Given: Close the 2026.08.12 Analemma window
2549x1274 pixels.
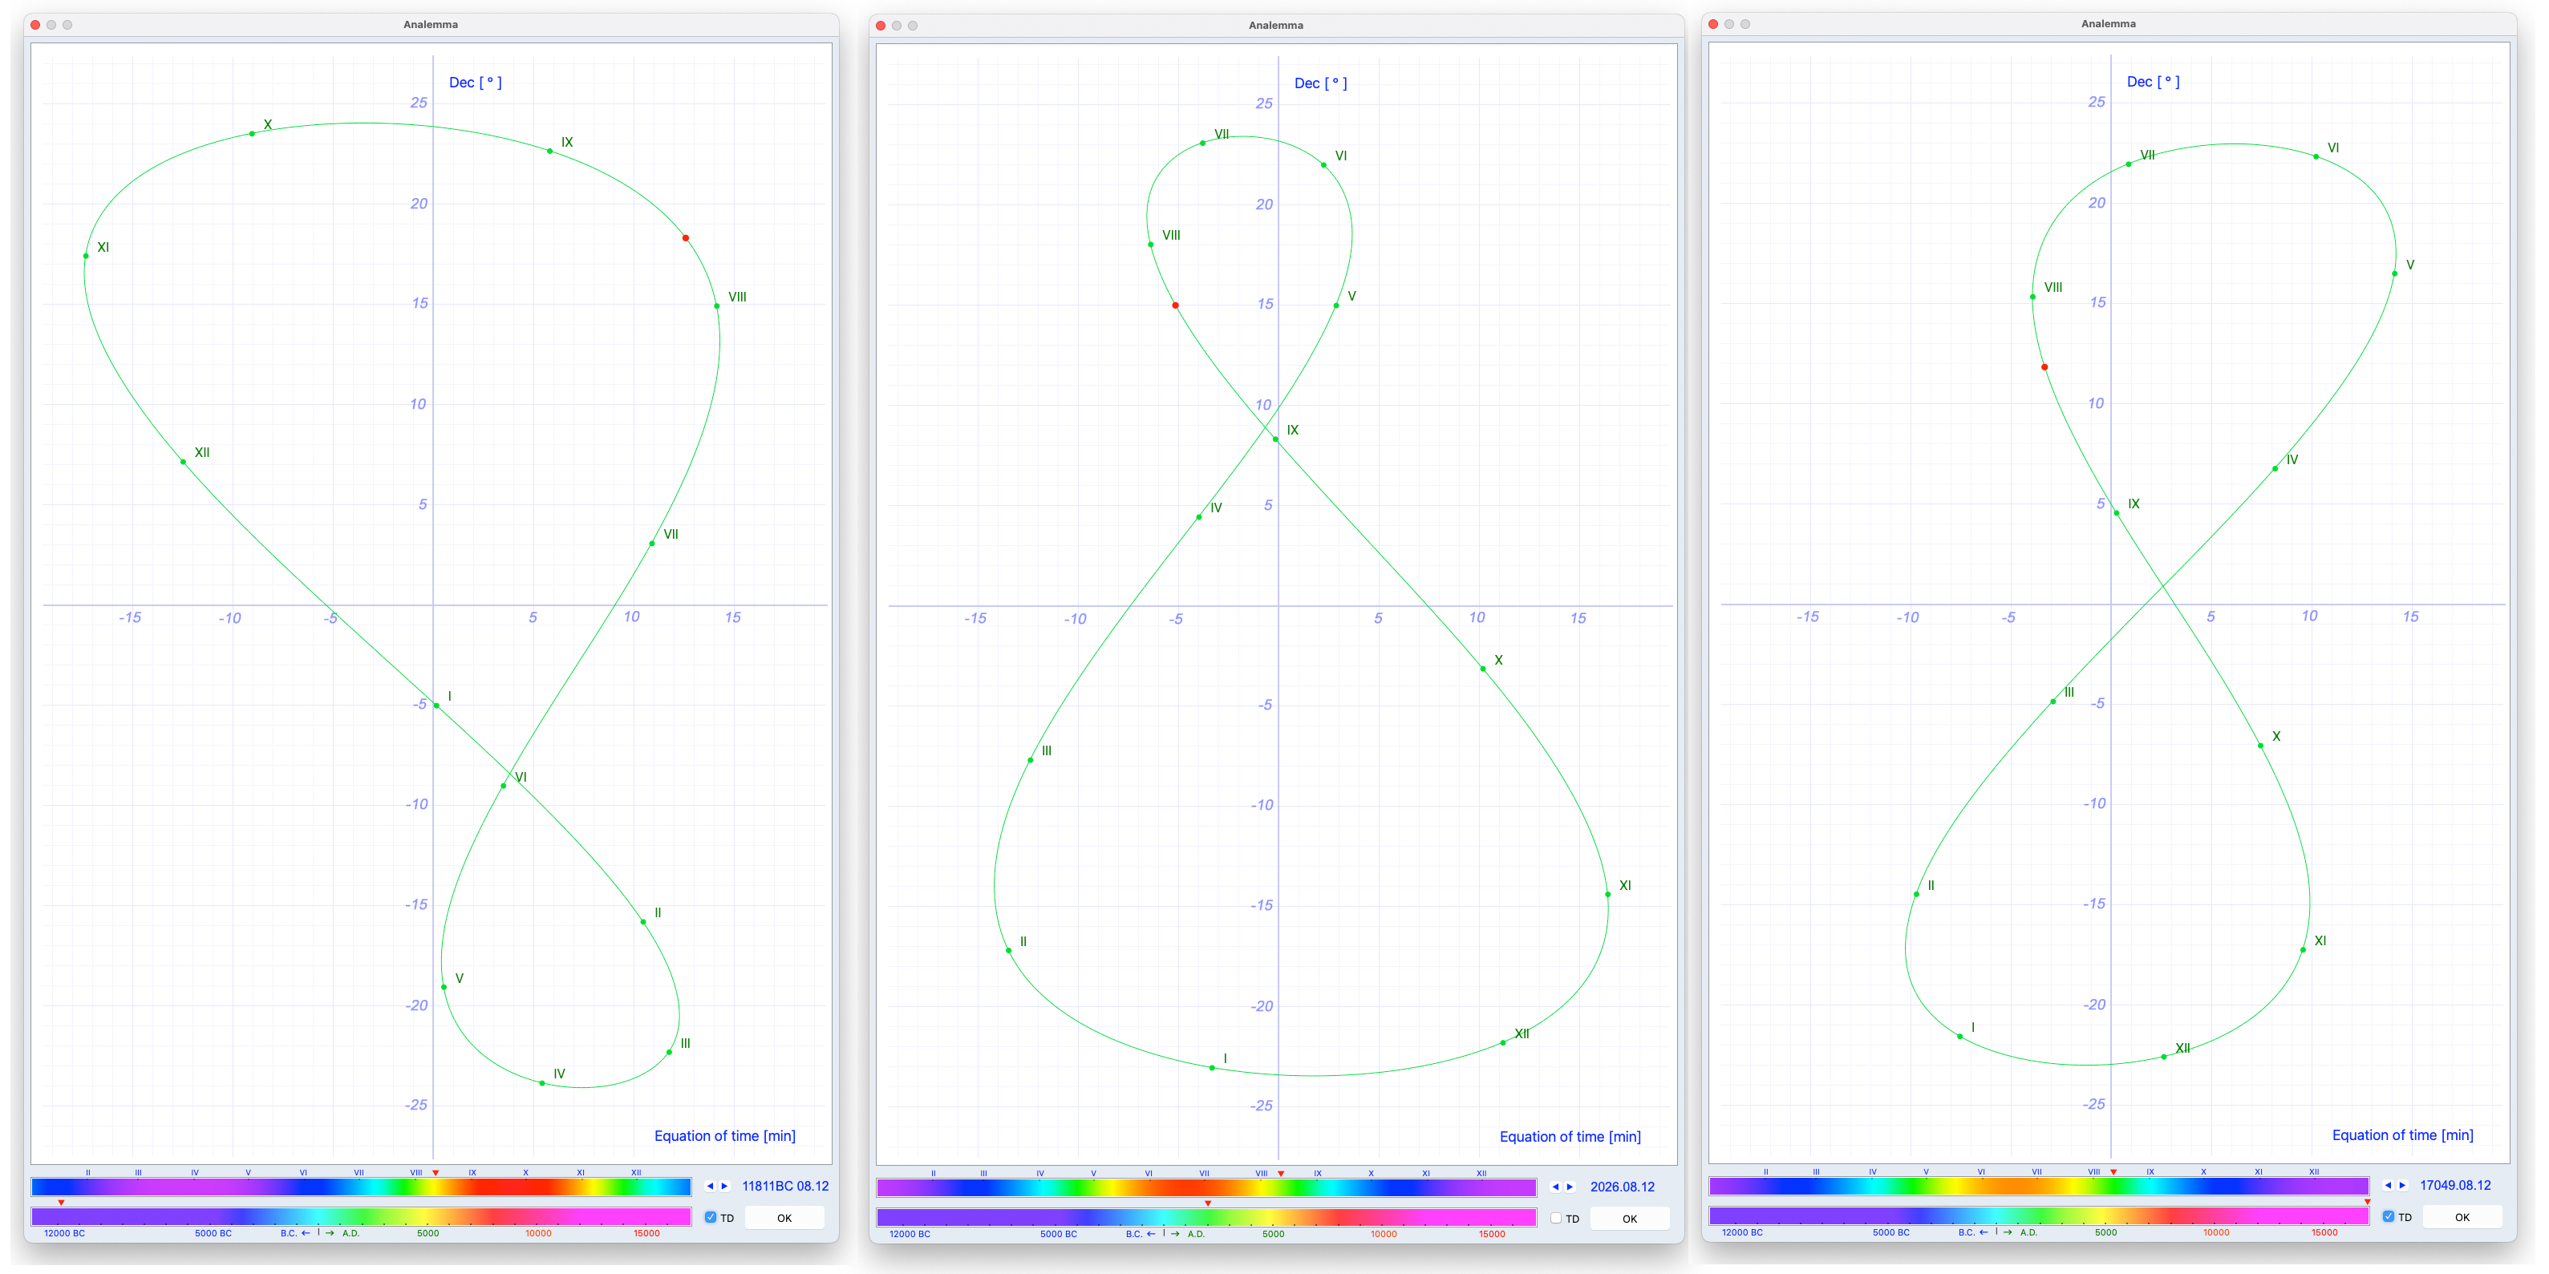Looking at the screenshot, I should [881, 26].
